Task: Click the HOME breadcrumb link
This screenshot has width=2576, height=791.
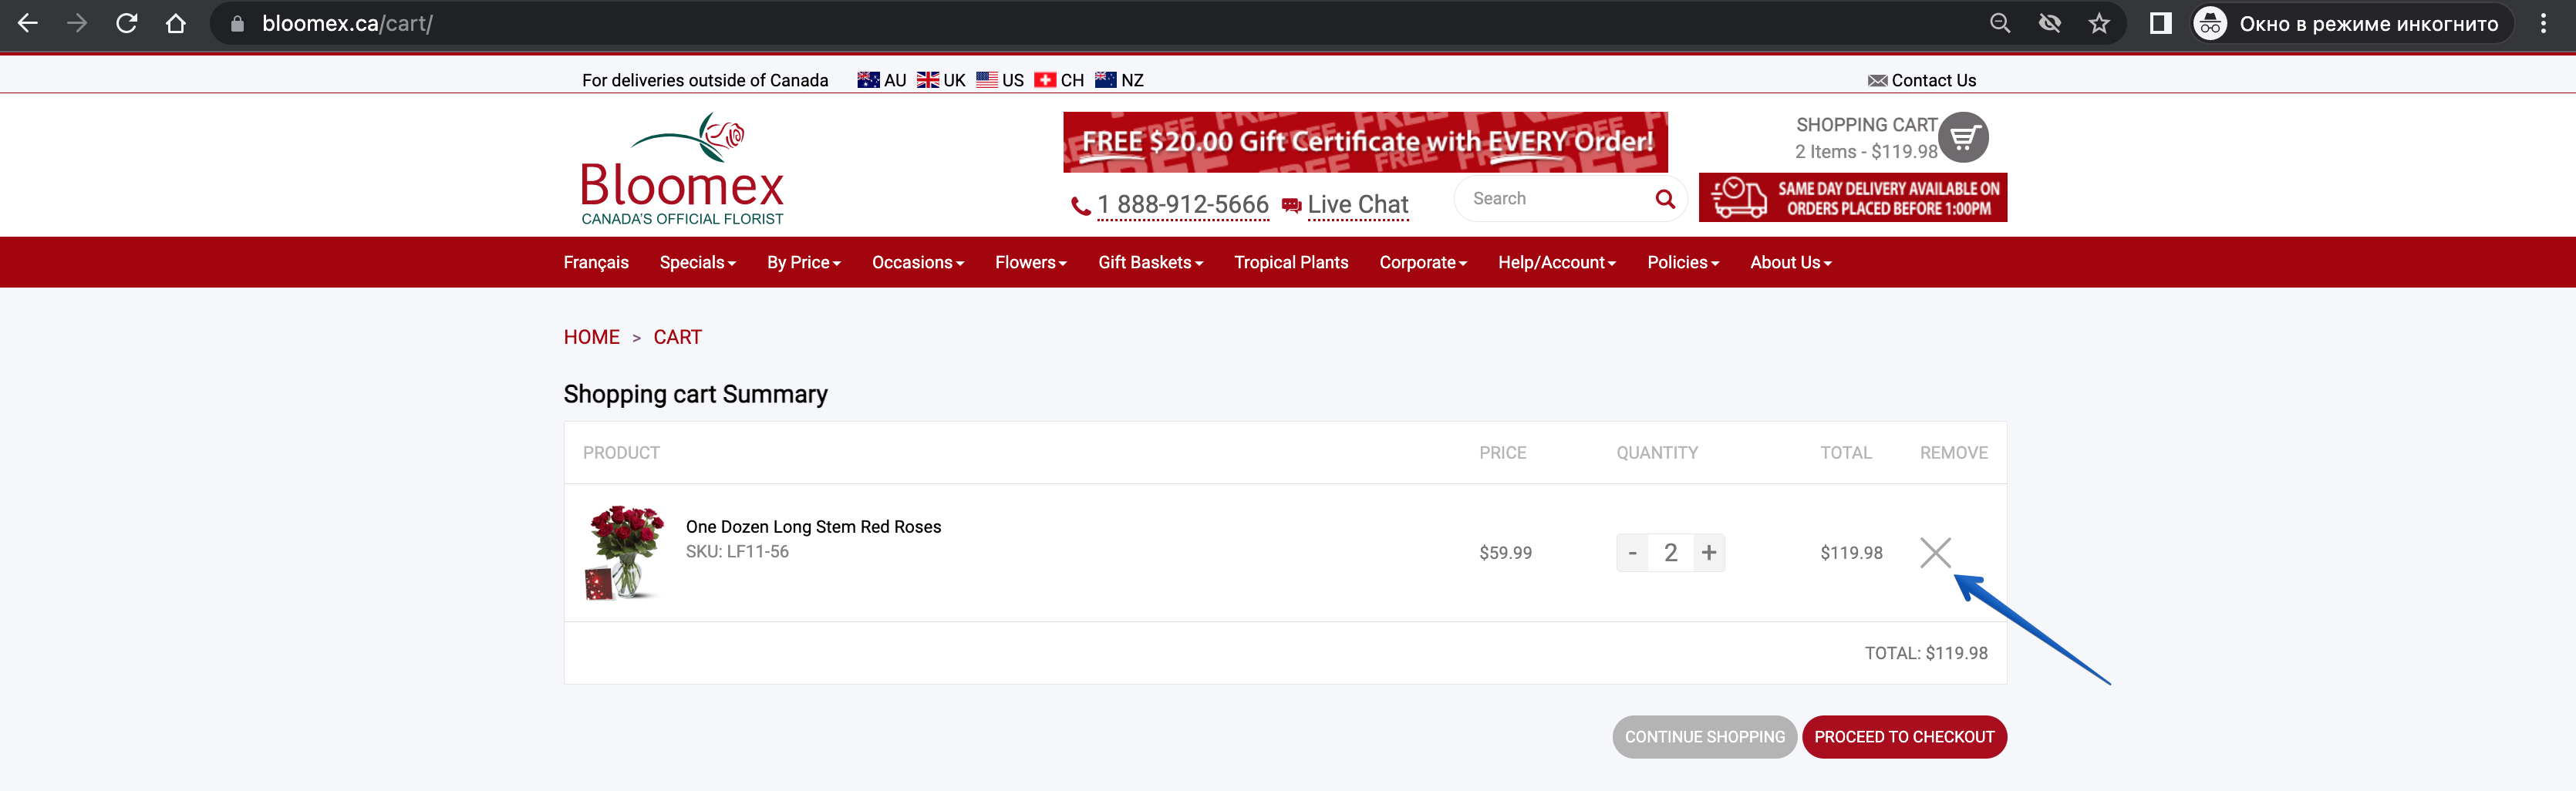Action: point(592,337)
